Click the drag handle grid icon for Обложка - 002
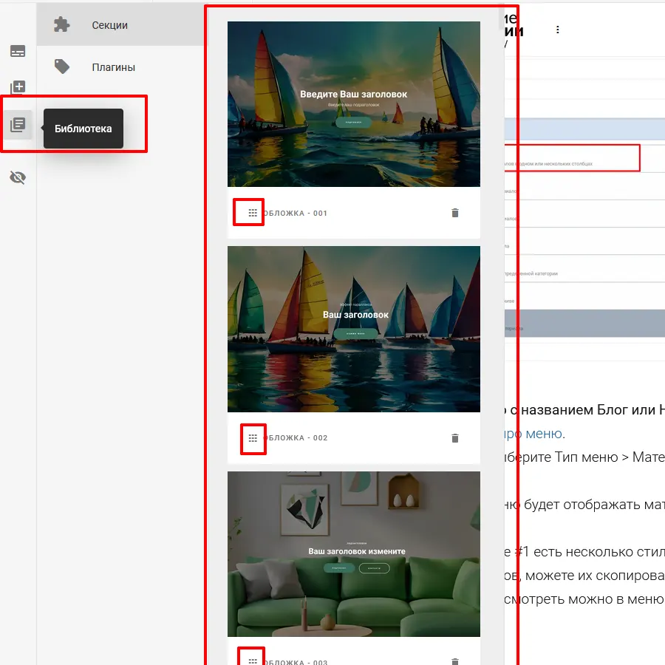The width and height of the screenshot is (665, 665). (x=253, y=438)
